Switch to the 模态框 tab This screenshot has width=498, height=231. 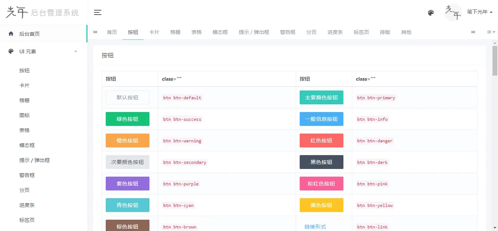[220, 32]
